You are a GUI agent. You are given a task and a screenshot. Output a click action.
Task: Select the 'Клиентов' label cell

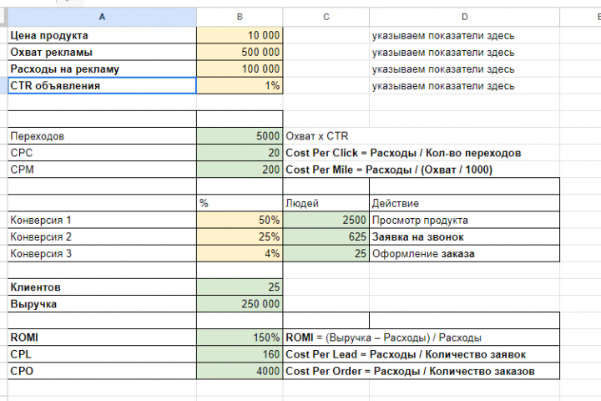pyautogui.click(x=102, y=287)
